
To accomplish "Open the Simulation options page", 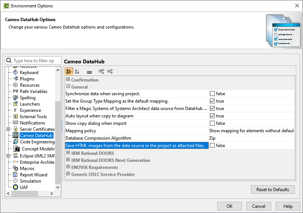I will click(30, 181).
